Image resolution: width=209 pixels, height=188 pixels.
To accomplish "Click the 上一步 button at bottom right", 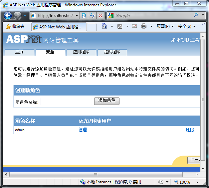I will 194,160.
